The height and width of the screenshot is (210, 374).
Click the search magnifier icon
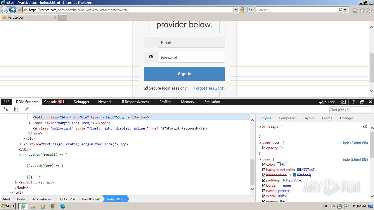[340, 10]
